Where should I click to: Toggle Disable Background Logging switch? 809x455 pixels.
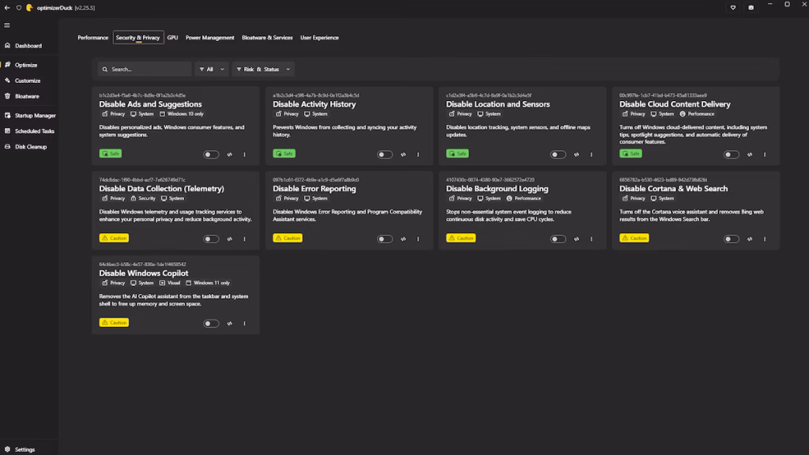(x=558, y=239)
